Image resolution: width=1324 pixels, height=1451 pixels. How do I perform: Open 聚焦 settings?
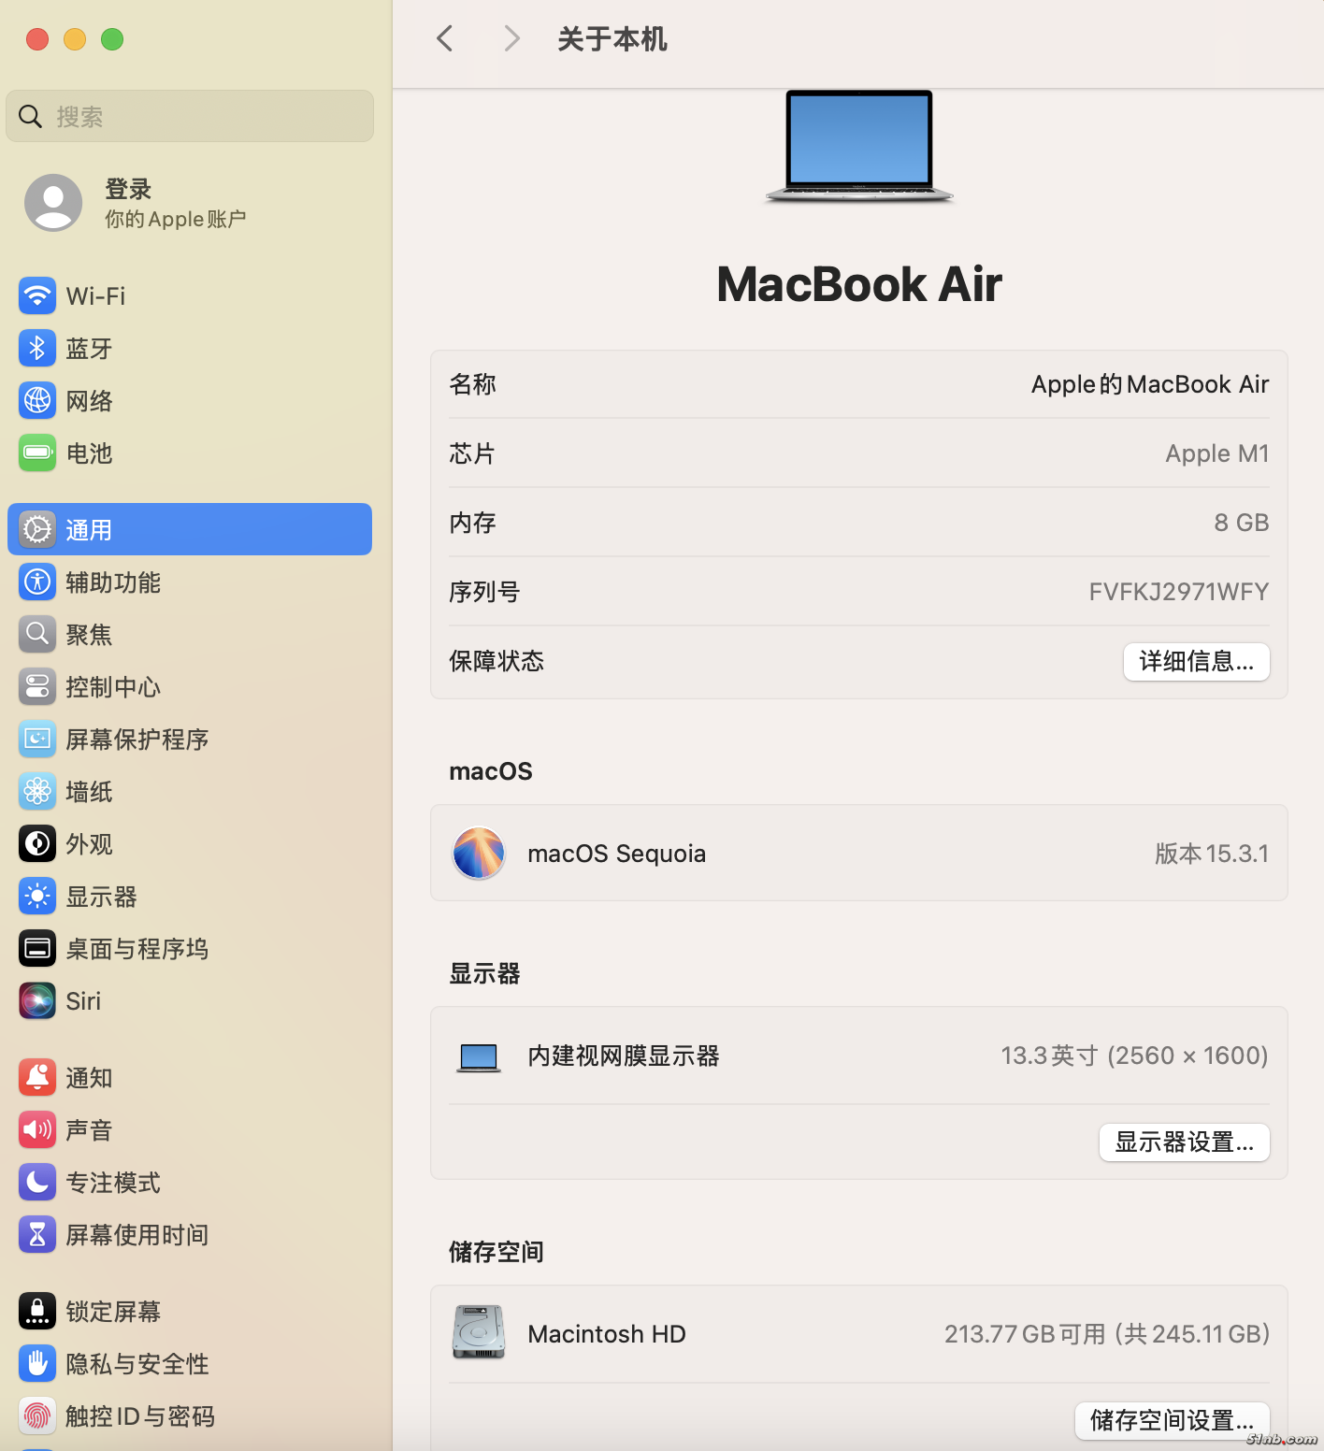(x=88, y=634)
